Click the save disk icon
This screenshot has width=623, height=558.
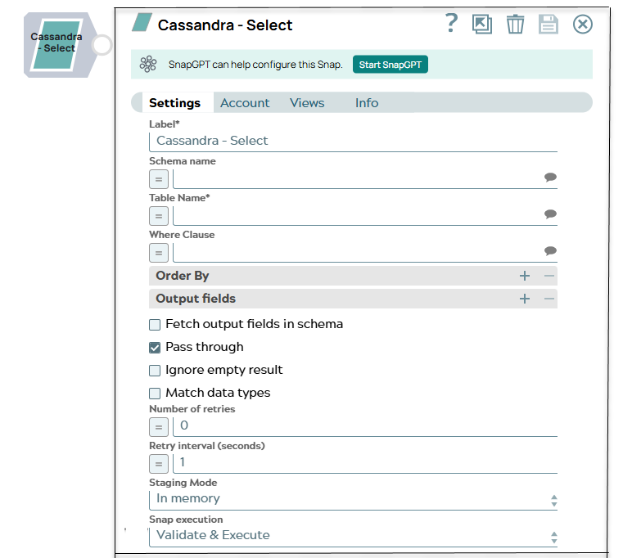coord(548,25)
